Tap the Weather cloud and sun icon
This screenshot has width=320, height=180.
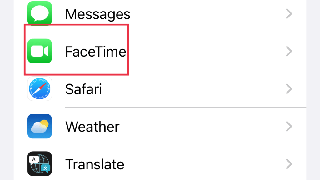click(x=40, y=126)
